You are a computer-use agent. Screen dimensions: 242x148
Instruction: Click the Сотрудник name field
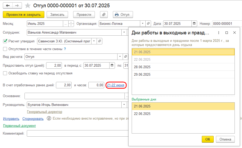click(74, 33)
